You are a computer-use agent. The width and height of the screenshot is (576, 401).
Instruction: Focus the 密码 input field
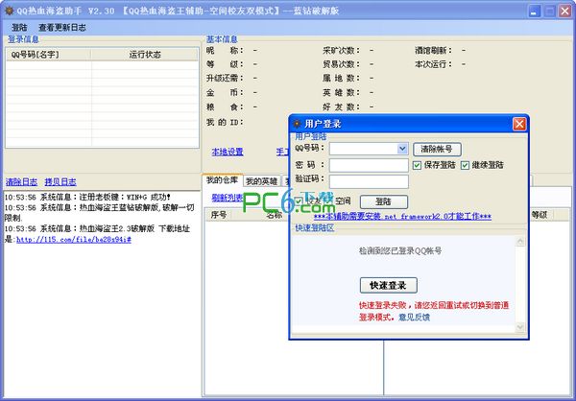tap(369, 165)
